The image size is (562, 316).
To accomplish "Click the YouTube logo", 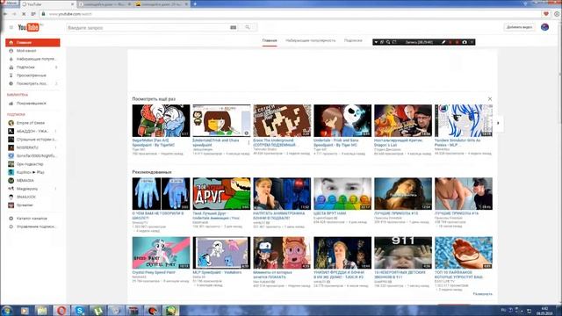I will pyautogui.click(x=29, y=27).
